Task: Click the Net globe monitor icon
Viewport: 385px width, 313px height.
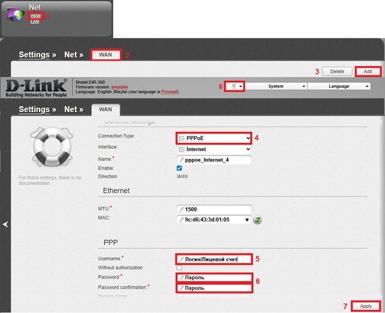Action: [x=15, y=14]
